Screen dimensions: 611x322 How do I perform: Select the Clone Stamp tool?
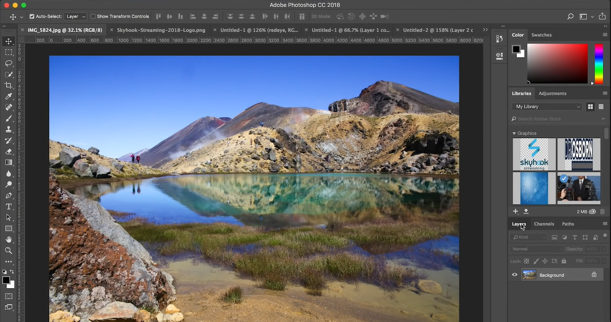9,130
